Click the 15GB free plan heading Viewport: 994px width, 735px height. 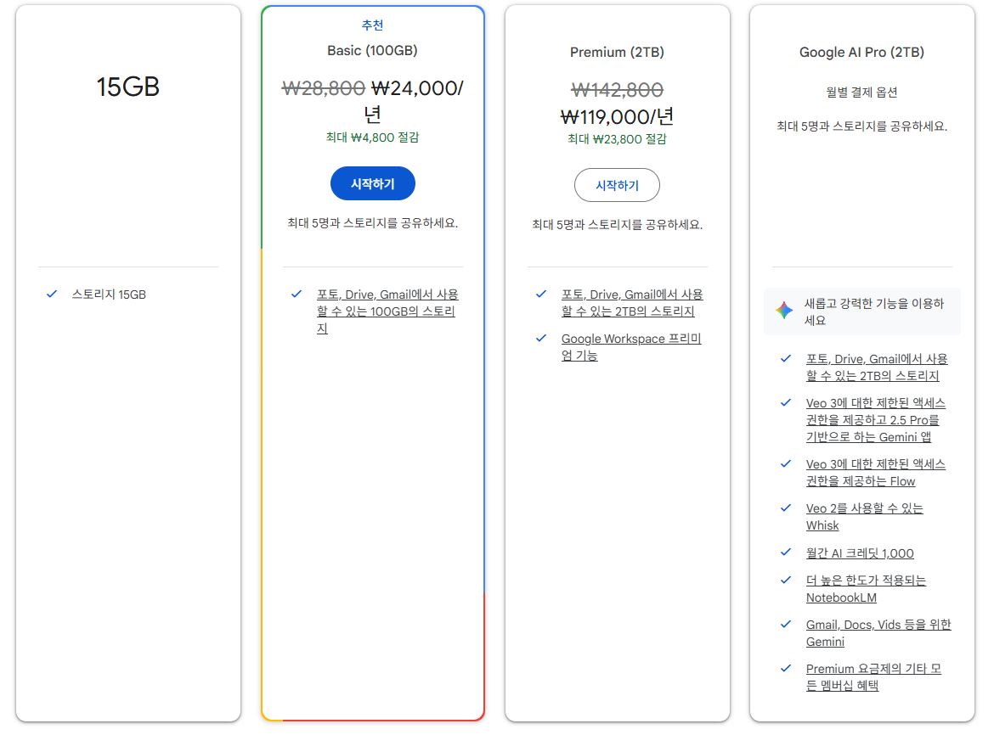[128, 87]
